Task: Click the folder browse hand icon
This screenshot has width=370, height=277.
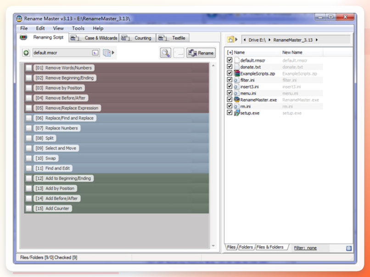Action: [x=230, y=39]
